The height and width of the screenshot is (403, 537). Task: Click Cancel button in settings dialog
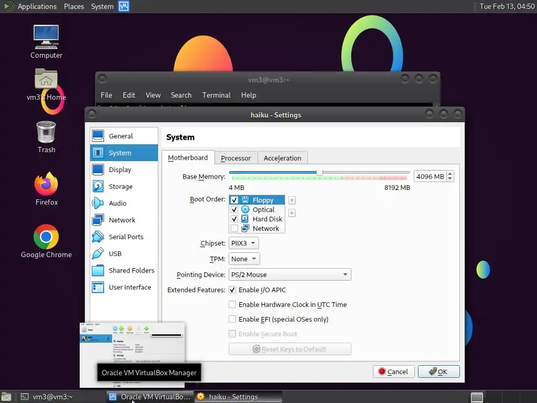click(x=393, y=372)
